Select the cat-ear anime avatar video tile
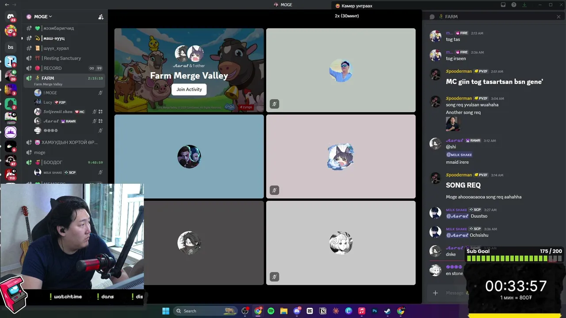 pyautogui.click(x=341, y=156)
